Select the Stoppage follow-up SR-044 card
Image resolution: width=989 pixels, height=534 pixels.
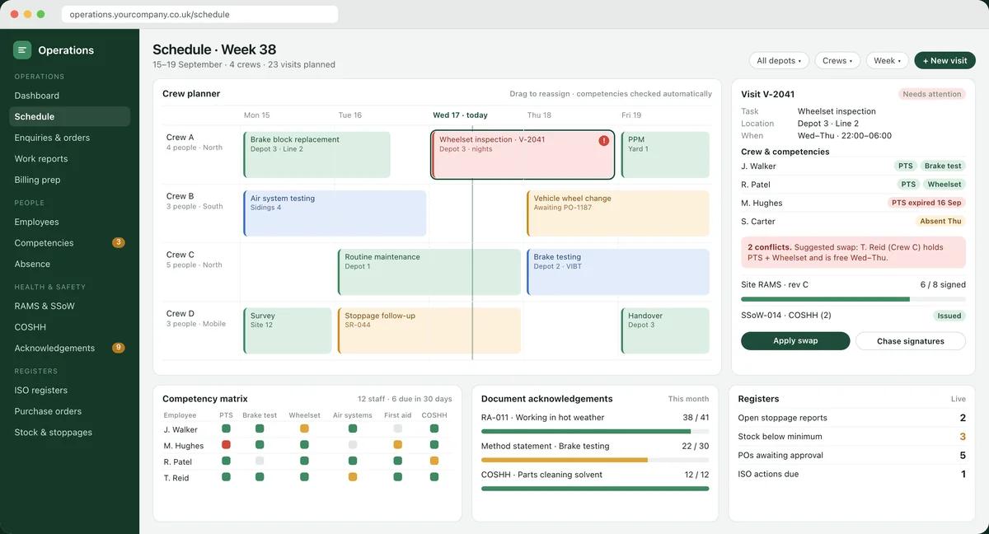[429, 330]
